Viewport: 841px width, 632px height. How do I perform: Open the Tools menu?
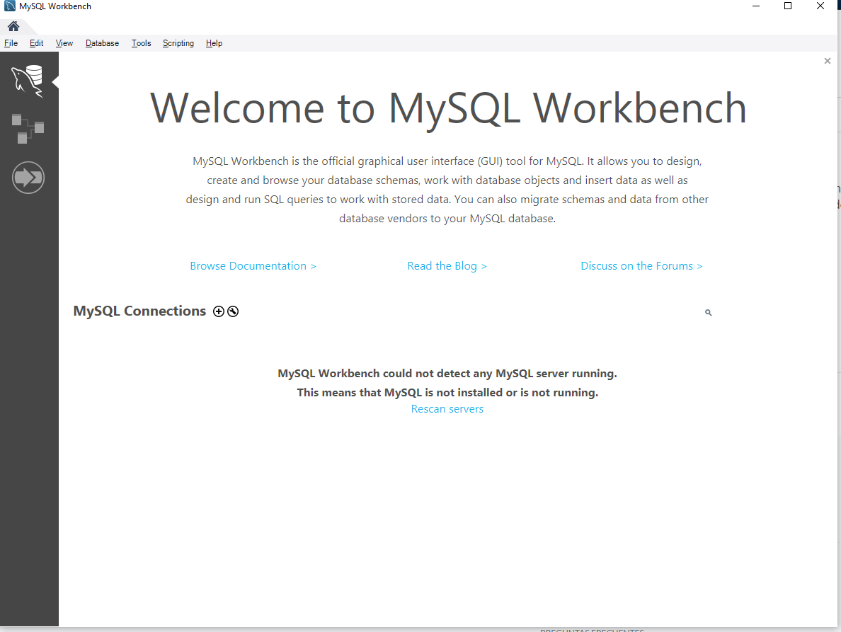(141, 43)
